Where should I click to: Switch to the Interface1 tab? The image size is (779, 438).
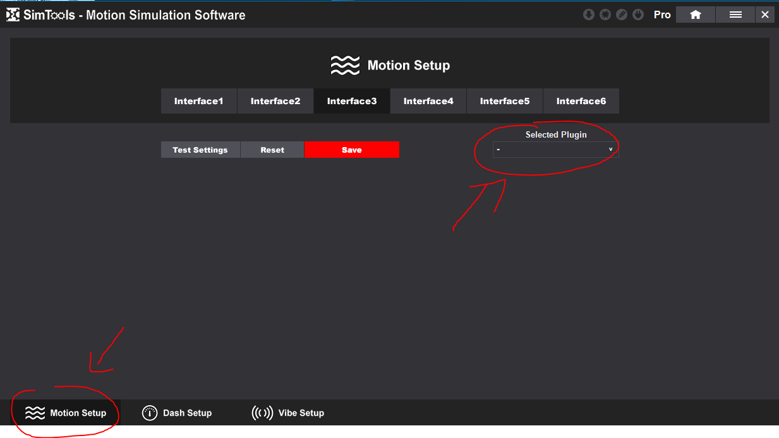pyautogui.click(x=199, y=101)
